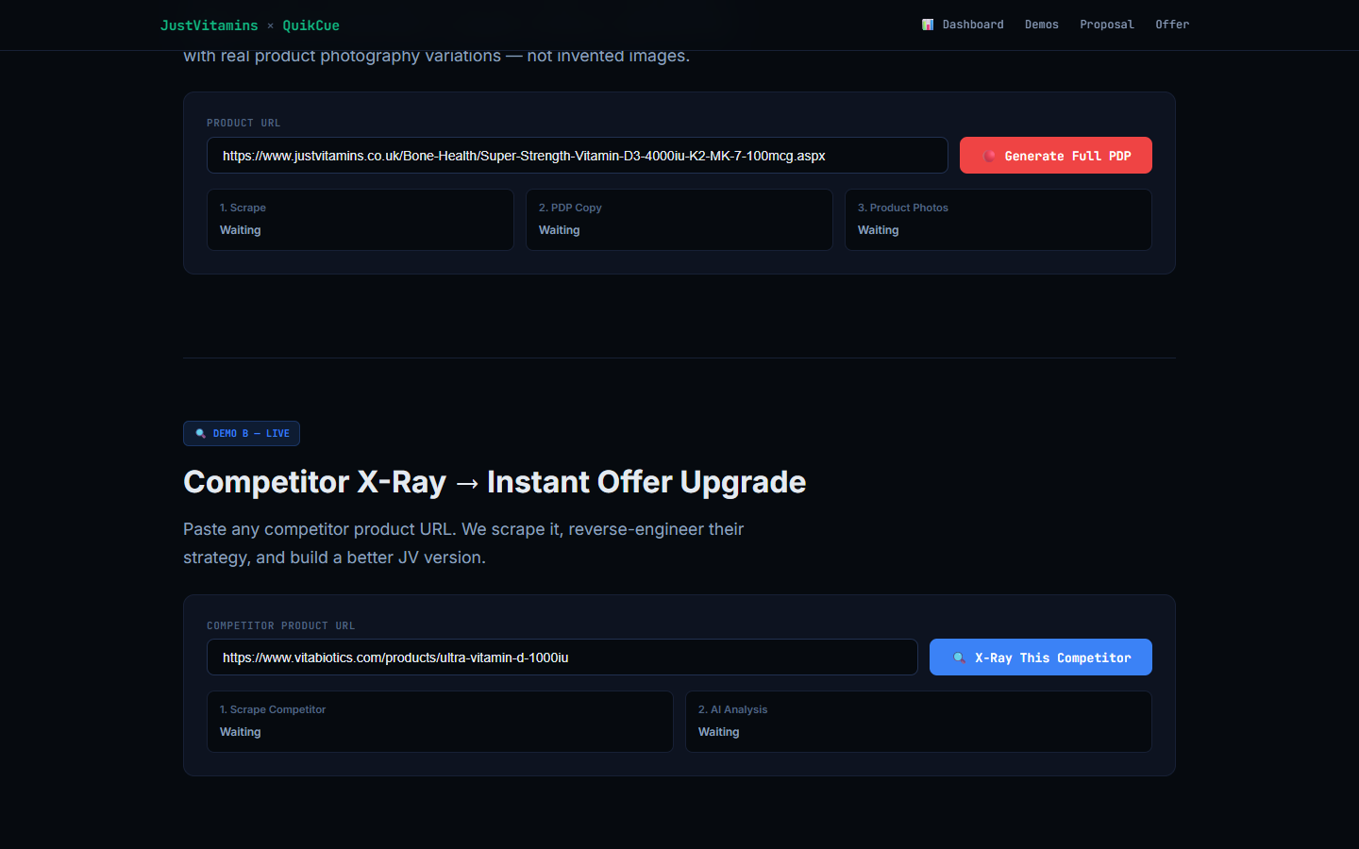This screenshot has height=849, width=1359.
Task: Click the magnifier icon in X-Ray button
Action: pos(959,658)
